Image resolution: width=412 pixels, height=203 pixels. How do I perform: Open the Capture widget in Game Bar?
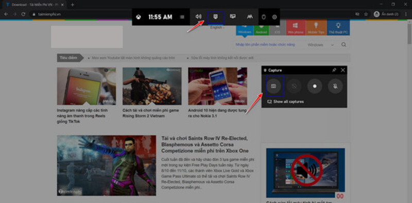[x=215, y=17]
